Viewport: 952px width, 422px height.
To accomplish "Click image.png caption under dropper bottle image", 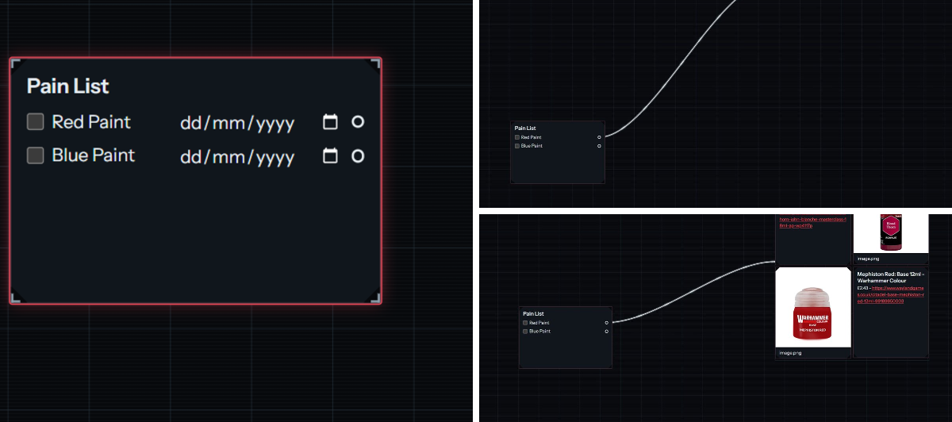I will coord(868,259).
